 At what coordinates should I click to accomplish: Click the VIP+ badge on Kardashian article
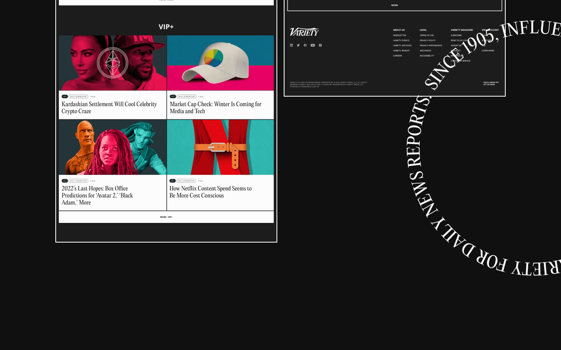click(x=65, y=97)
